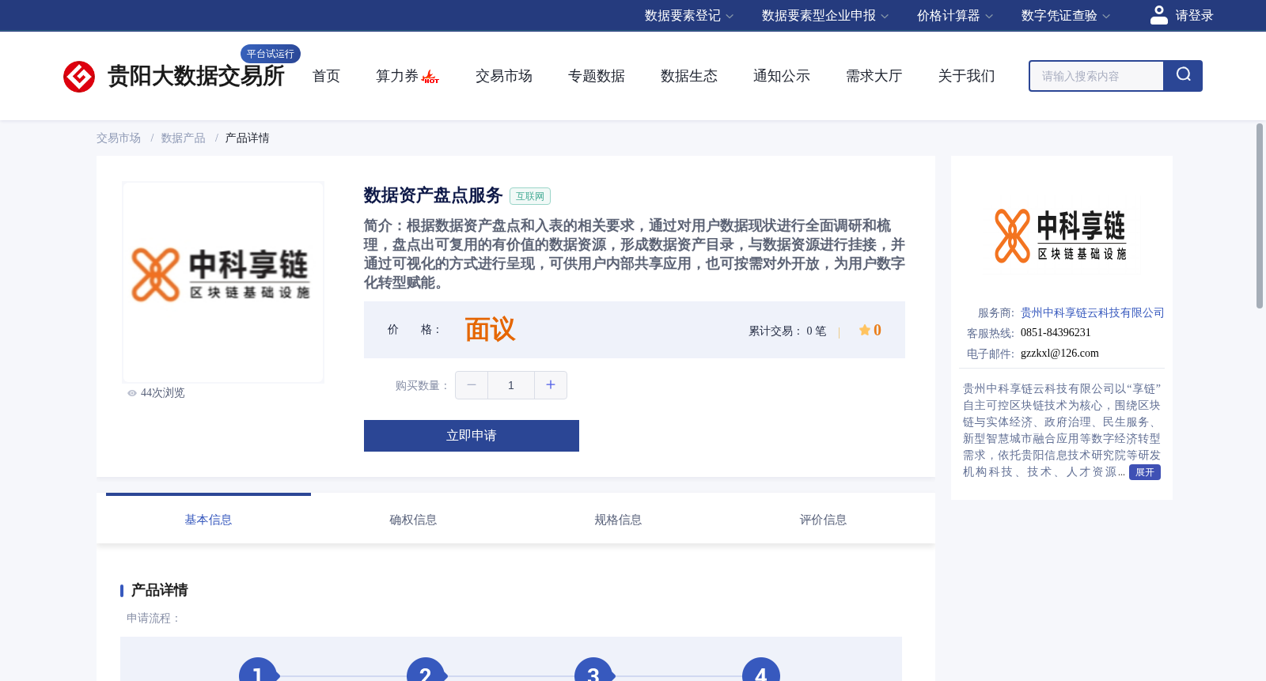Click step 3 circle in 申请流程
This screenshot has width=1266, height=681.
point(593,669)
